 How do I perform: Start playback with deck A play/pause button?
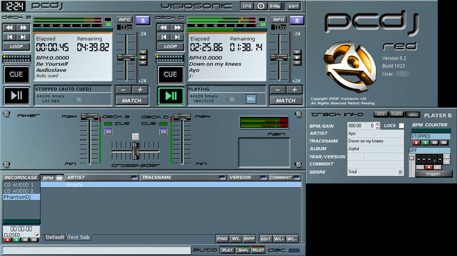click(x=16, y=96)
